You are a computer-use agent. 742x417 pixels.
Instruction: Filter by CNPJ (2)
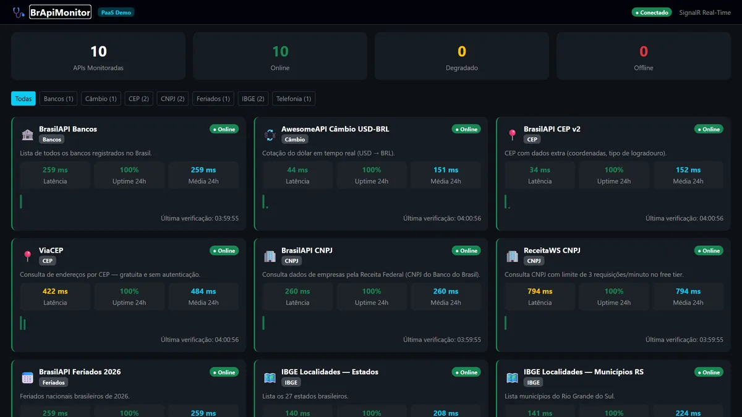(173, 99)
